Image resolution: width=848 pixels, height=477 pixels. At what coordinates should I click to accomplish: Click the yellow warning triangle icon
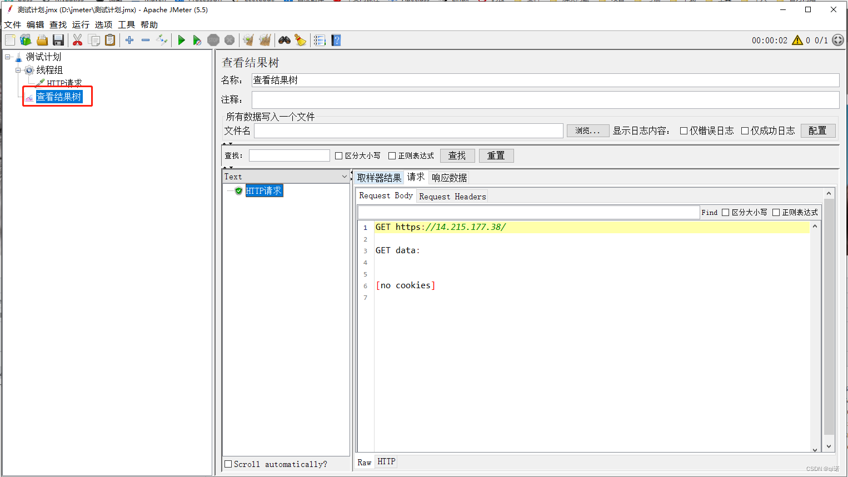pos(797,40)
